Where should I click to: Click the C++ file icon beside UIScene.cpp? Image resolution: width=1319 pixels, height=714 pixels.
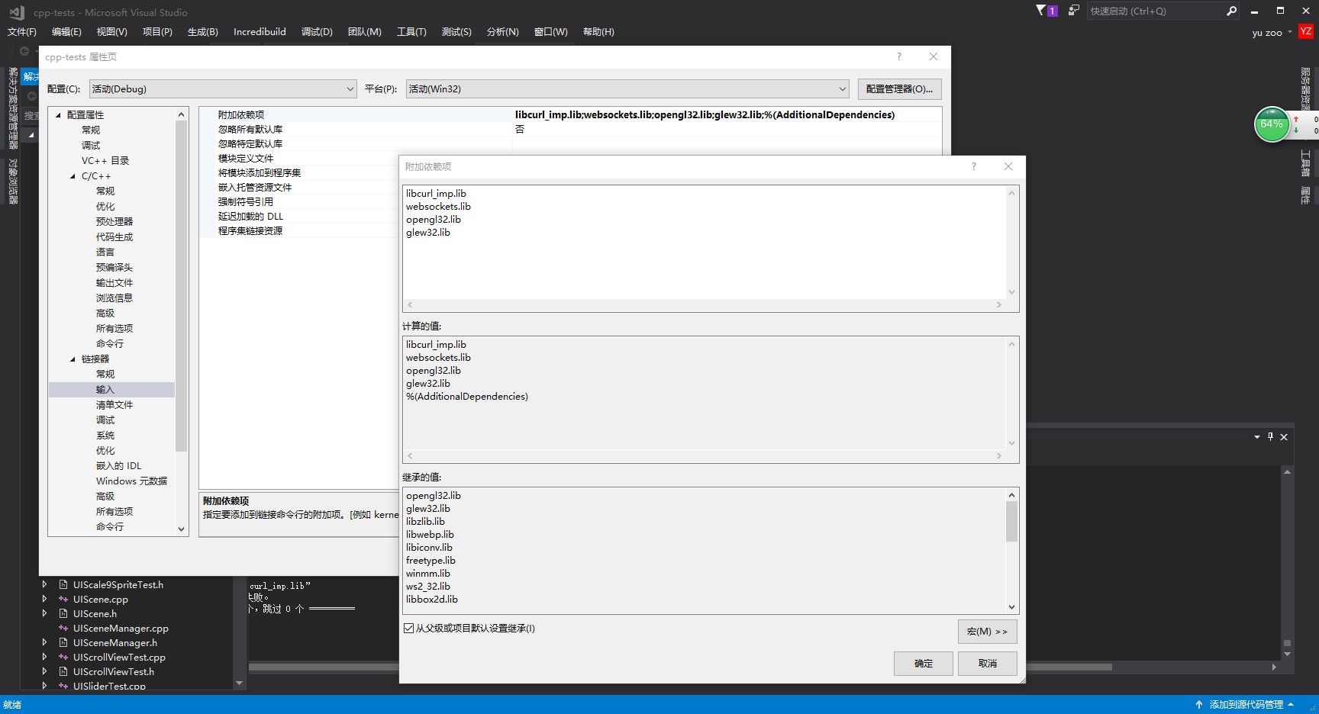coord(63,600)
